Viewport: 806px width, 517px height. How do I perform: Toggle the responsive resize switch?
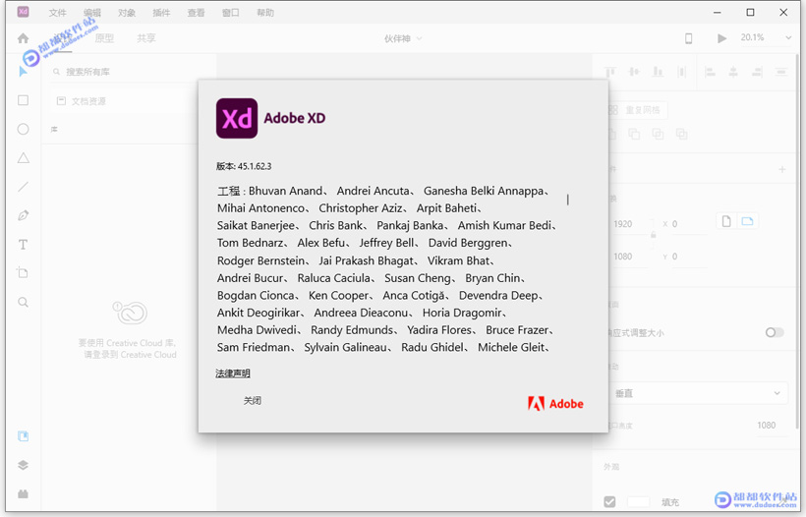click(x=775, y=332)
